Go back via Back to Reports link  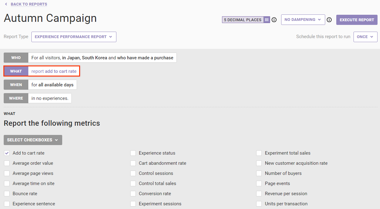pos(29,4)
